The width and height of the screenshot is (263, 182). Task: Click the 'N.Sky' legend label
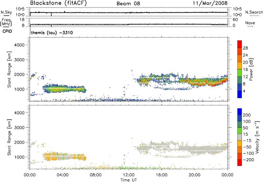pos(6,12)
